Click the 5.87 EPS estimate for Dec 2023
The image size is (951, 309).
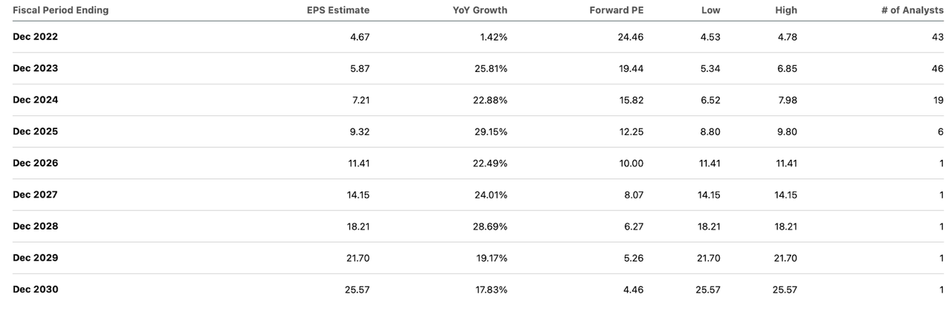tap(359, 68)
